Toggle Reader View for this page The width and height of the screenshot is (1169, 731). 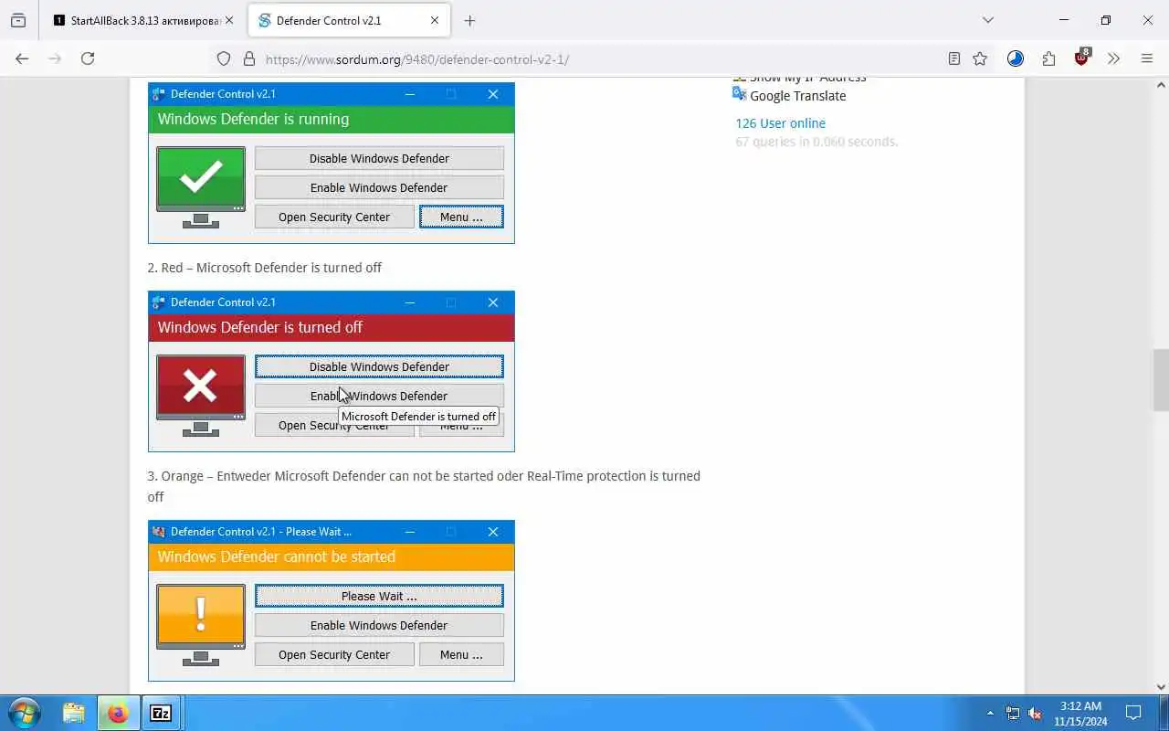(954, 58)
